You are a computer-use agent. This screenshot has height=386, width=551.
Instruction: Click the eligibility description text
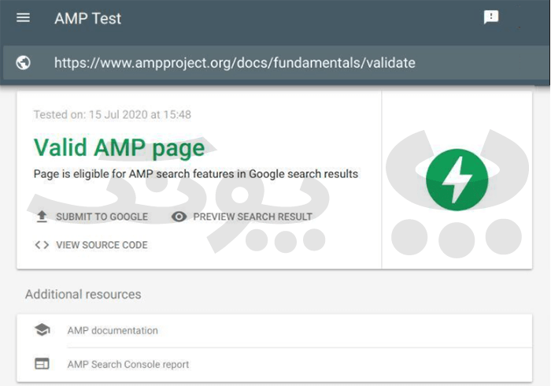196,174
